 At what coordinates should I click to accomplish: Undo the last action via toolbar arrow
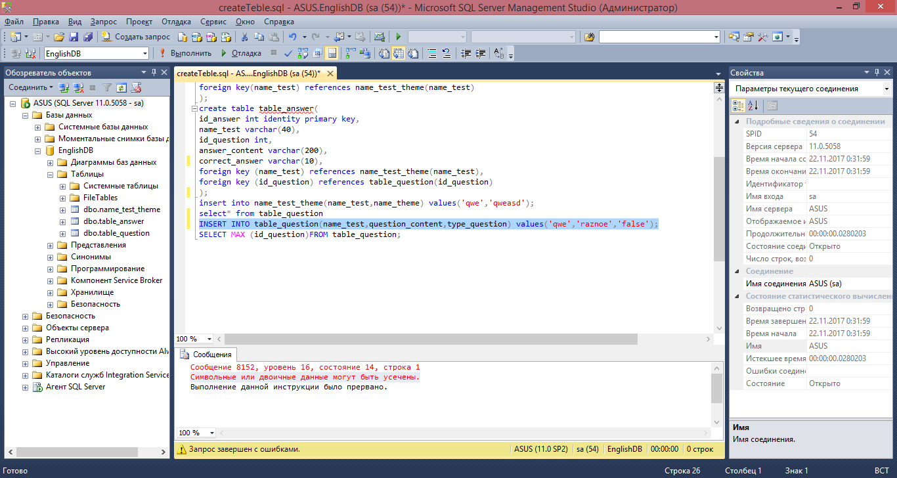tap(292, 37)
